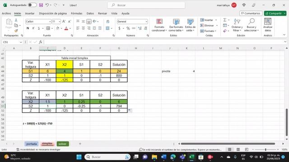This screenshot has height=162, width=289.
Task: Toggle italic formatting (K)
Action: click(33, 28)
